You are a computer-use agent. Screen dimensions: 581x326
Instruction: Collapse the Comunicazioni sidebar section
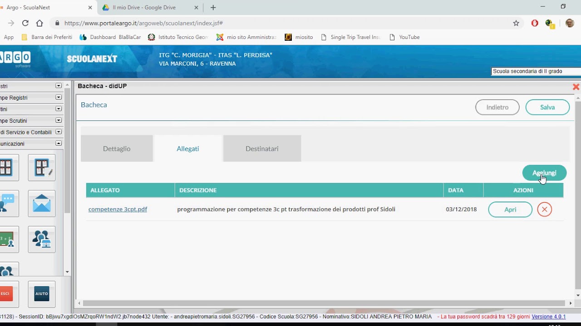[59, 143]
